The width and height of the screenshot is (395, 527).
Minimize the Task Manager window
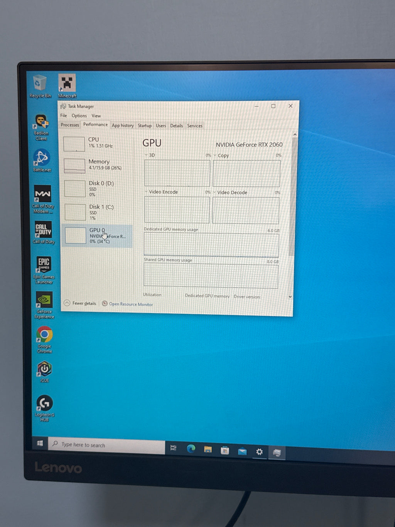(257, 106)
